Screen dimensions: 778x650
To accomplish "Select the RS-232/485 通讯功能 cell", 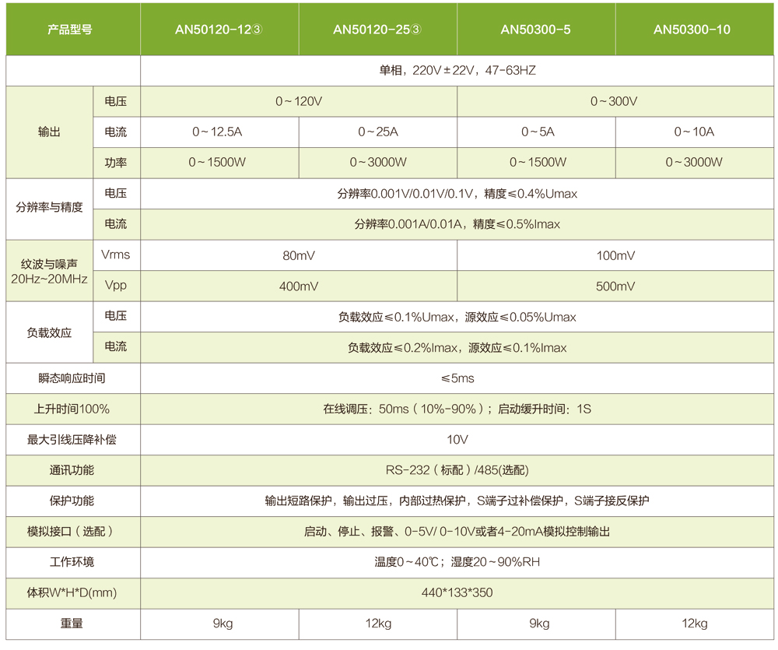I will pos(459,470).
